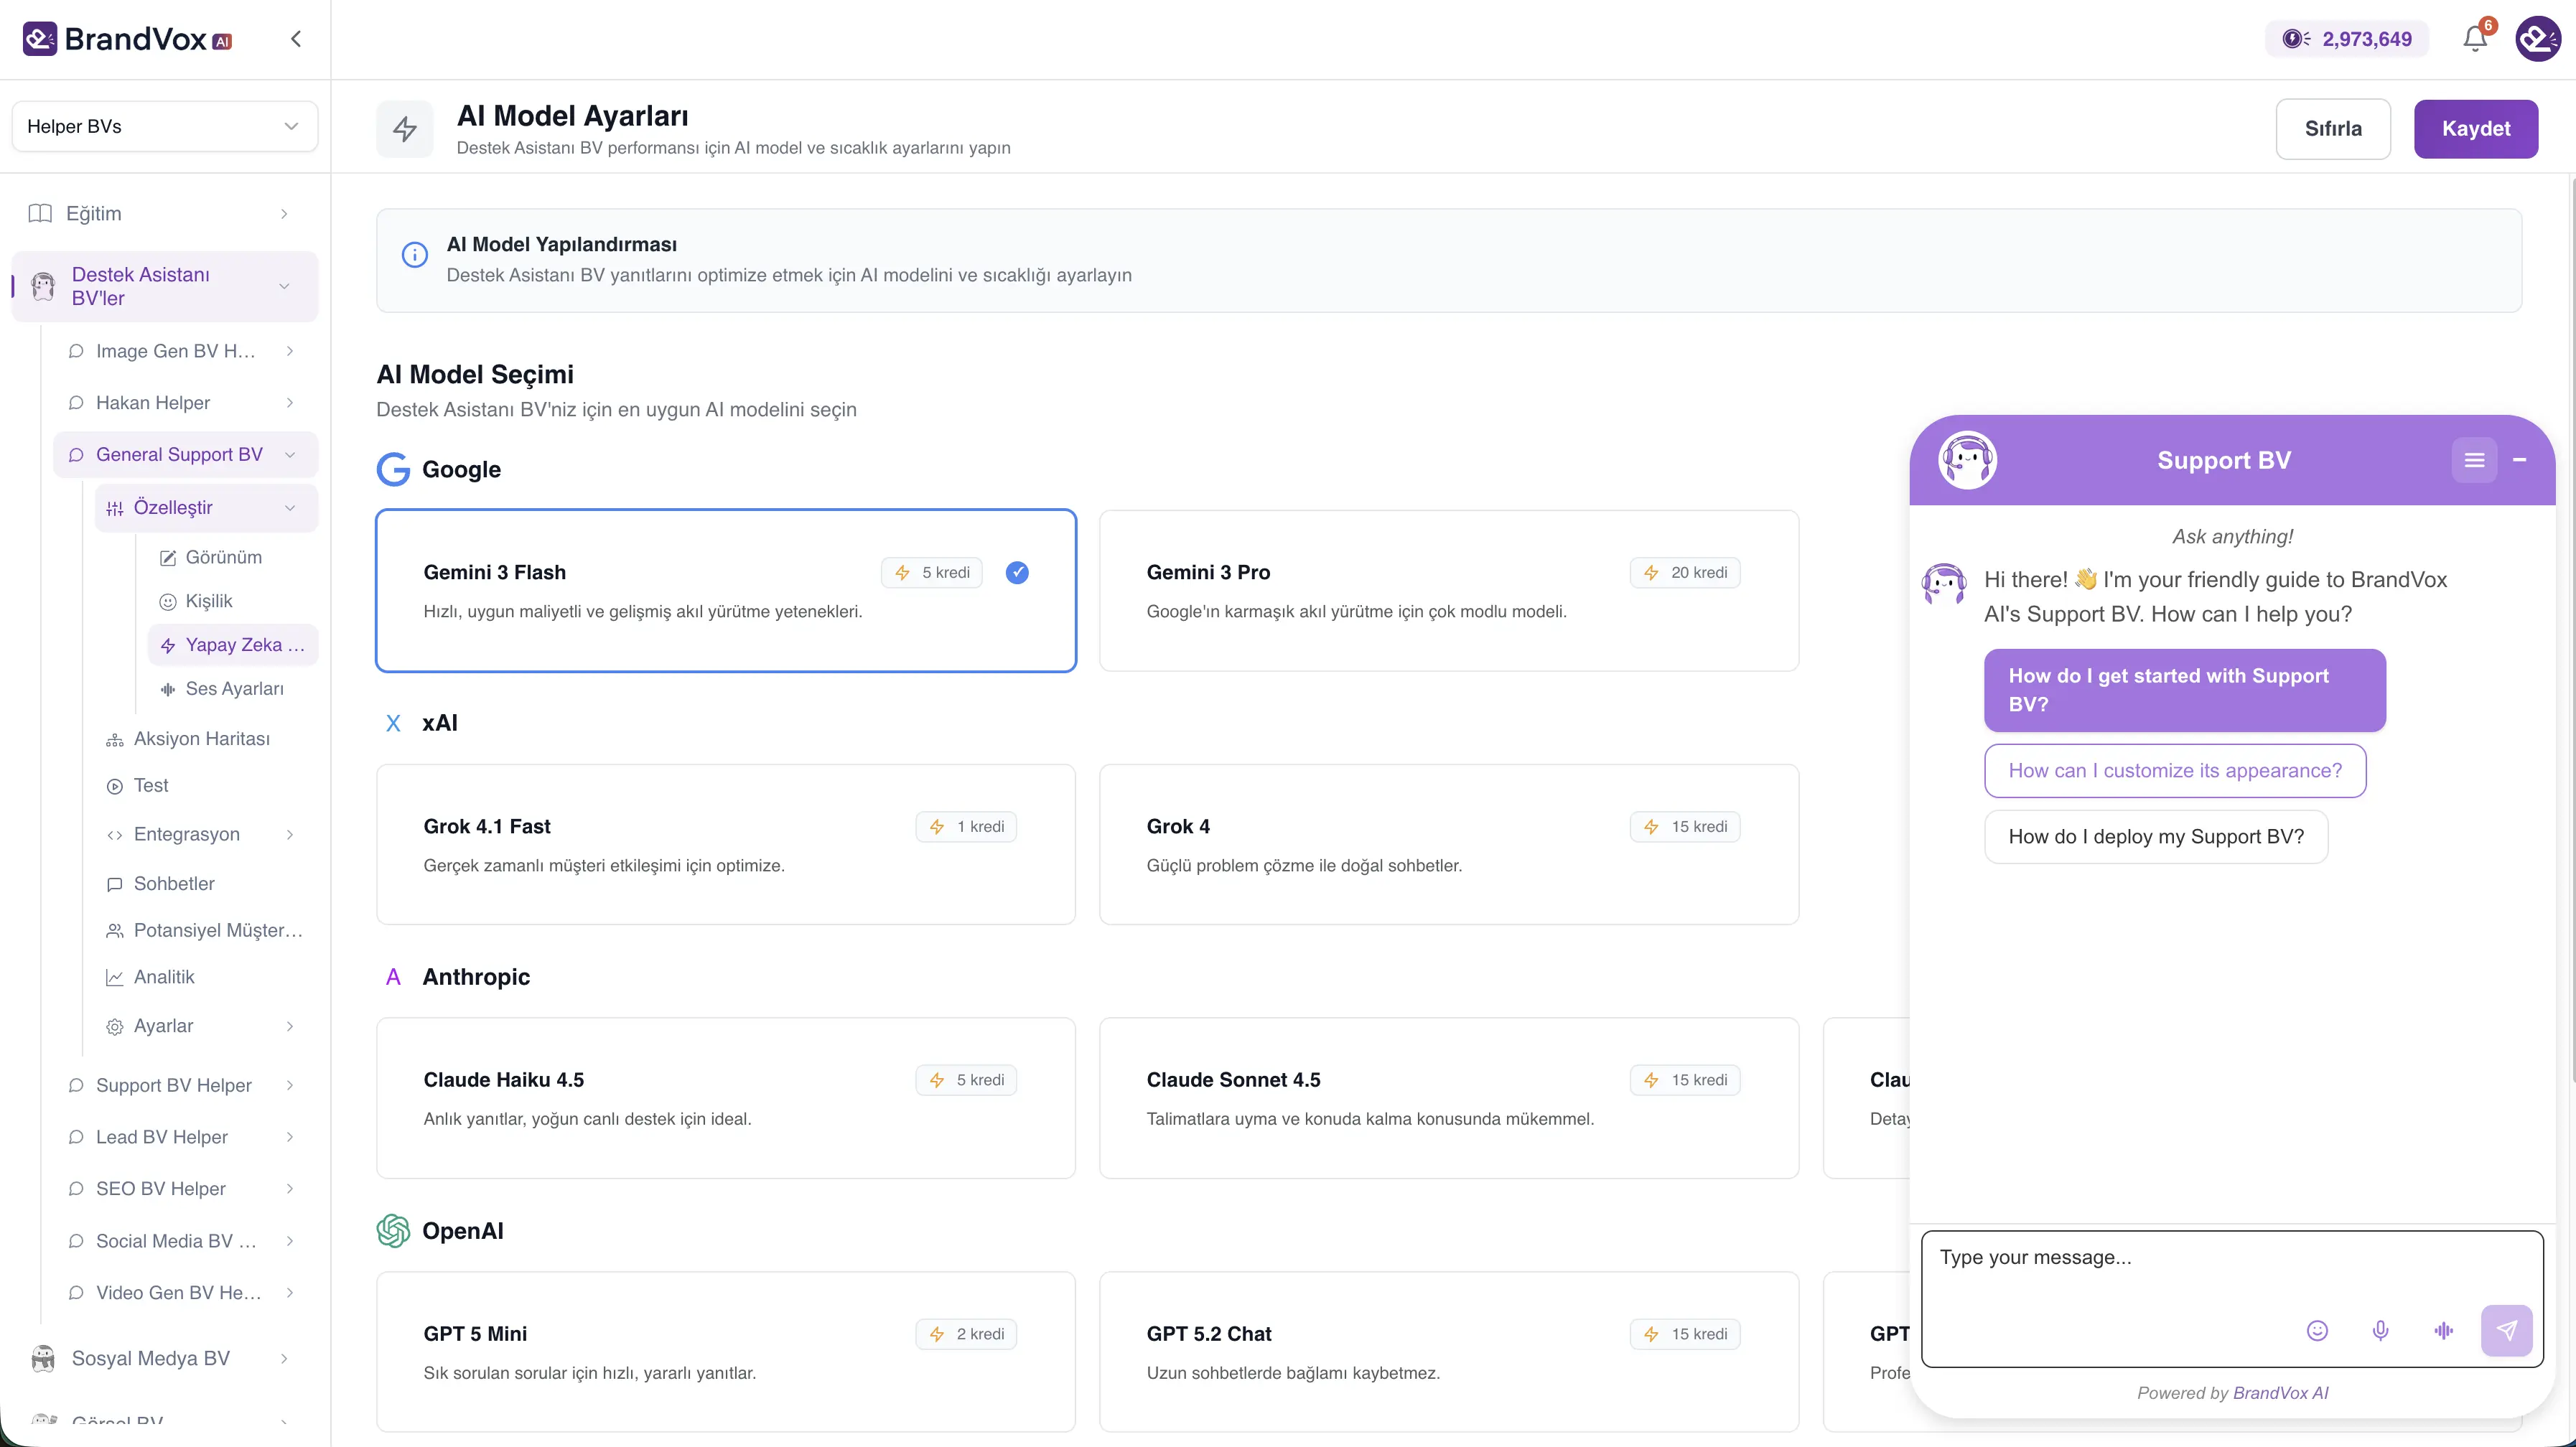Screen dimensions: 2576x1447
Task: Click the info icon in AI Model Yapılandırması
Action: [414, 255]
